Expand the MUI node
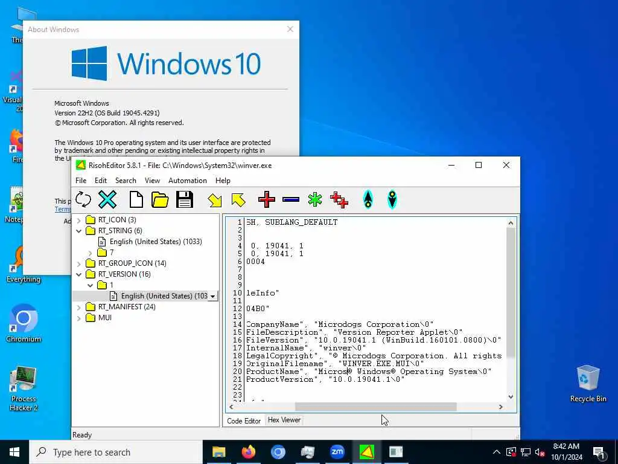618x464 pixels. 79,318
